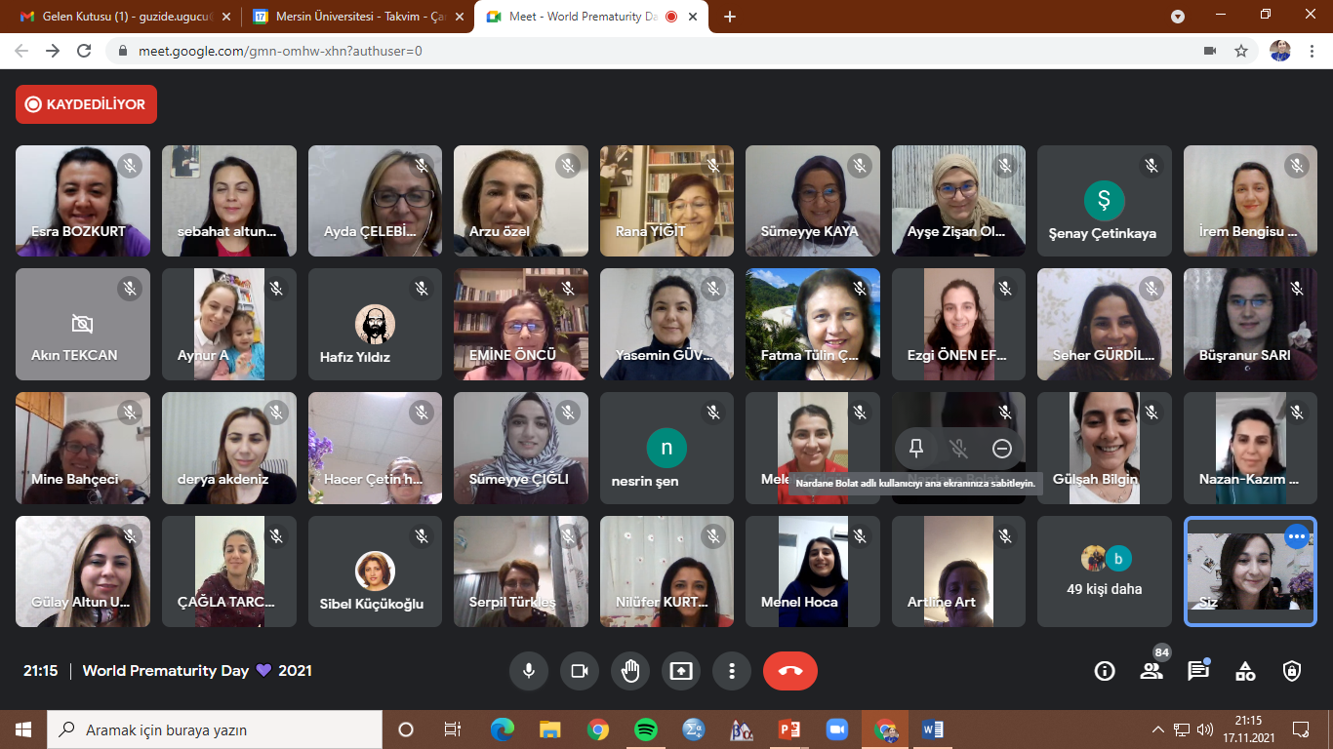Open Chrome's three-dot menu
The height and width of the screenshot is (749, 1333).
pos(1313,51)
